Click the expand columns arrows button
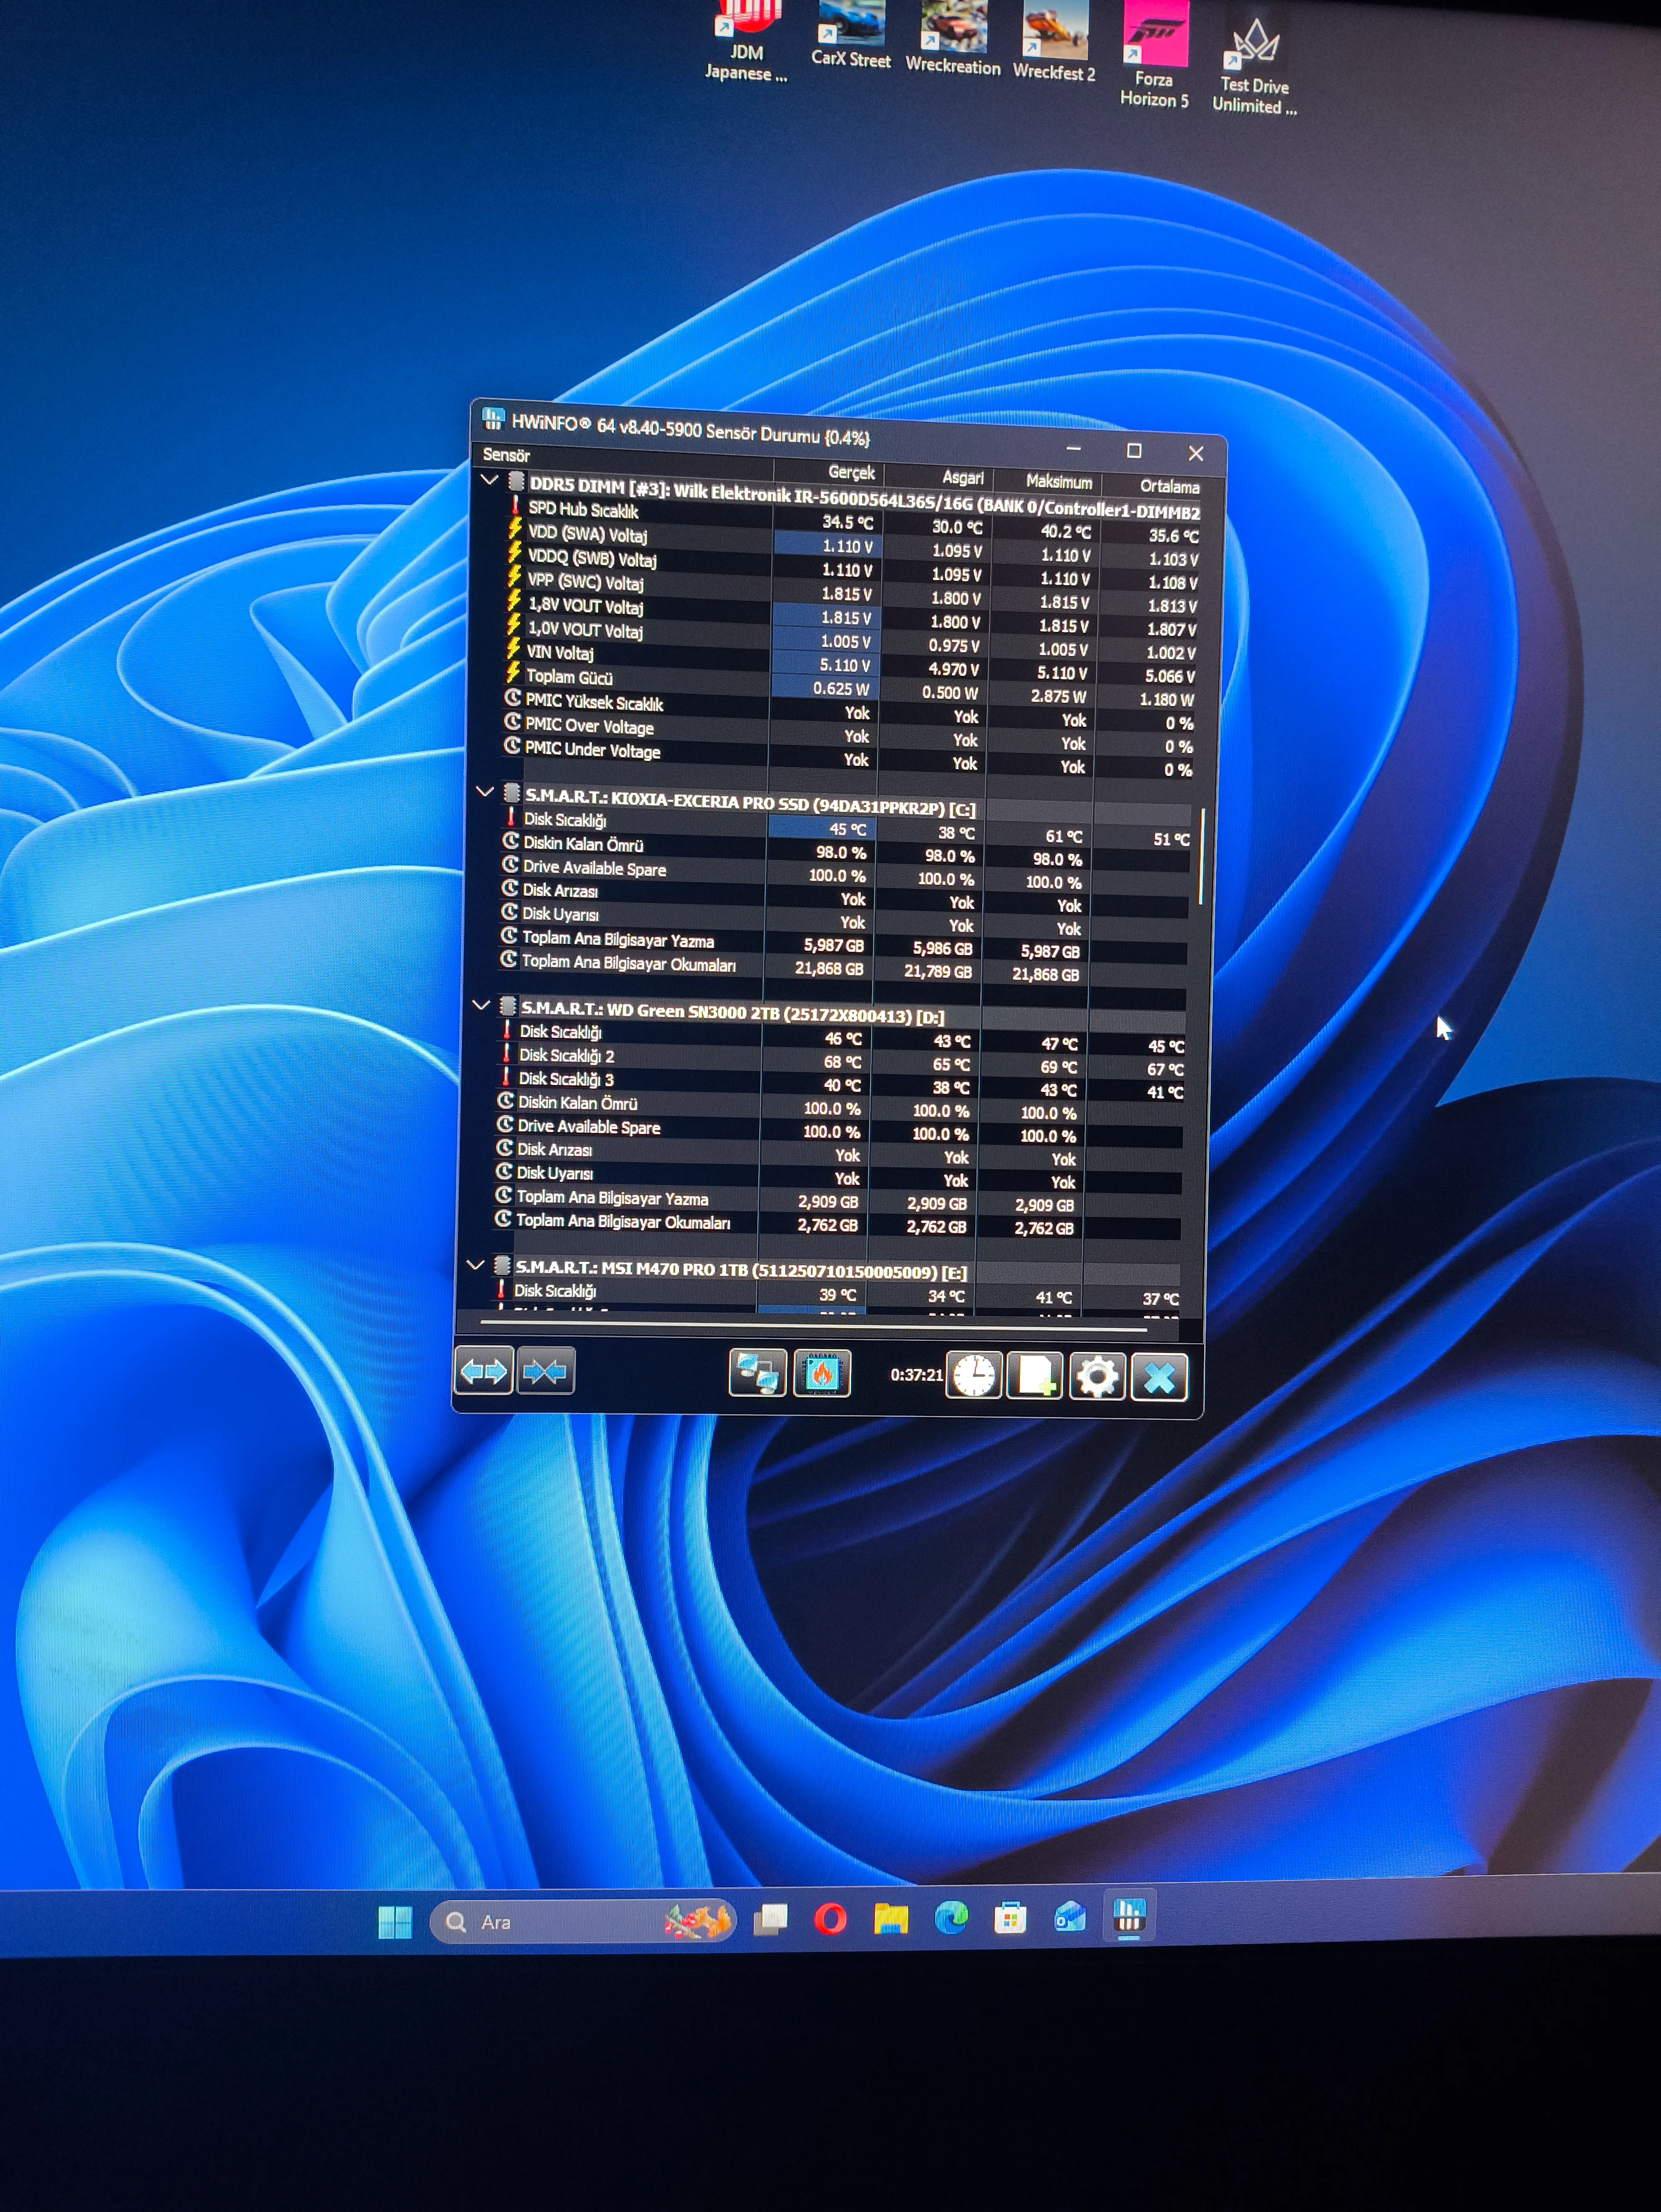Viewport: 1661px width, 2212px height. [484, 1371]
